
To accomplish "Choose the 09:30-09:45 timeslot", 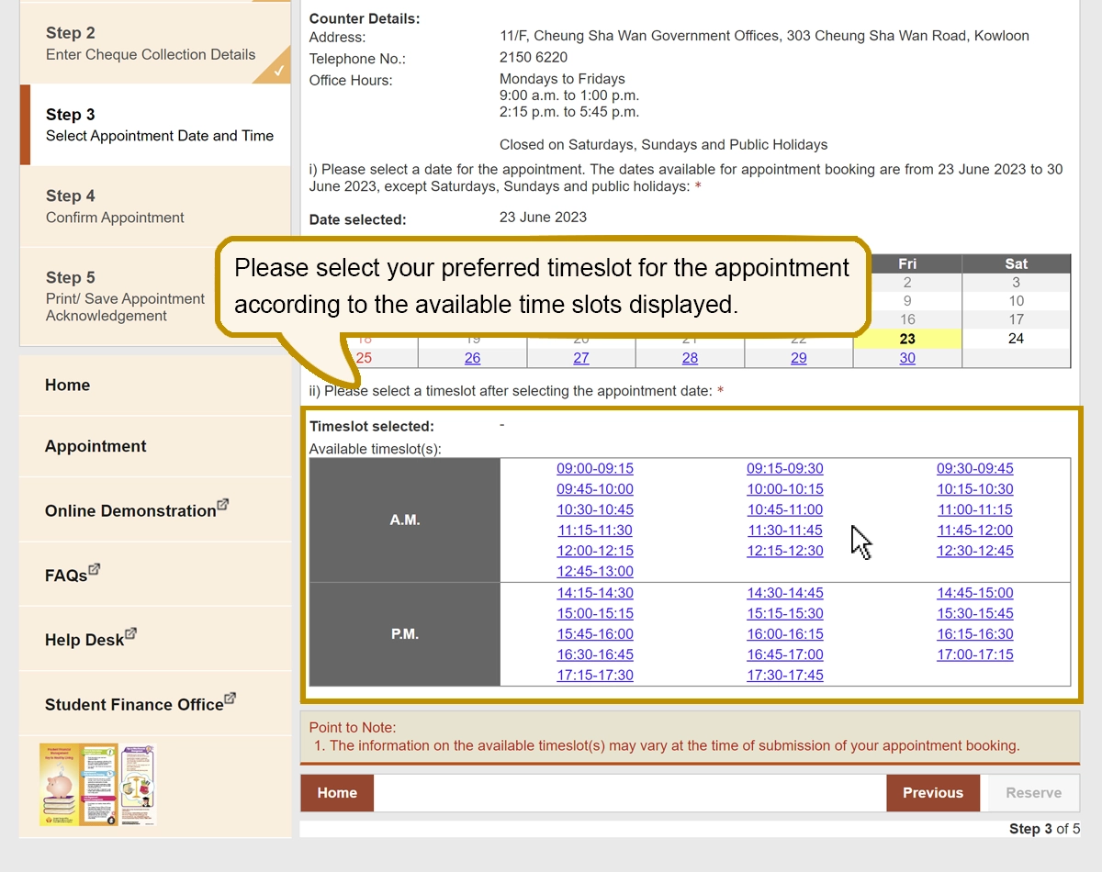I will 975,468.
